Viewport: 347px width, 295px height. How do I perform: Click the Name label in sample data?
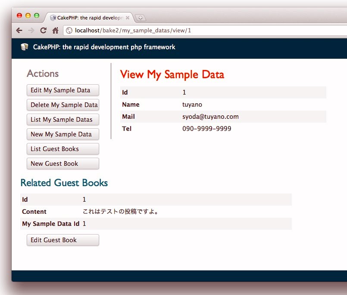pyautogui.click(x=131, y=105)
